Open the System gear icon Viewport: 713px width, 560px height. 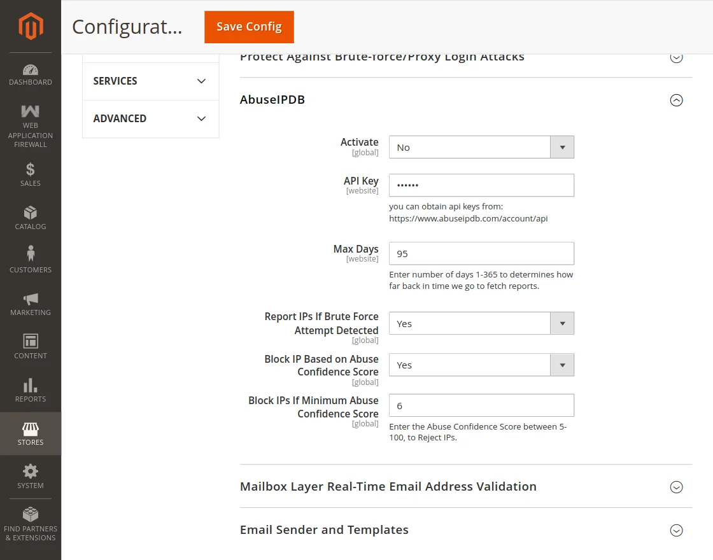pyautogui.click(x=31, y=472)
